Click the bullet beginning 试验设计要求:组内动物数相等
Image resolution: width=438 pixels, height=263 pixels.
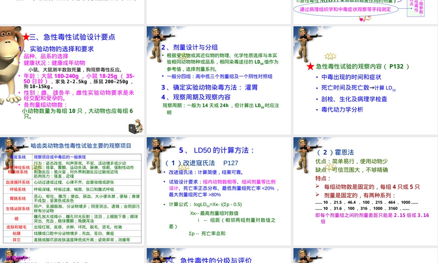[x=224, y=188]
